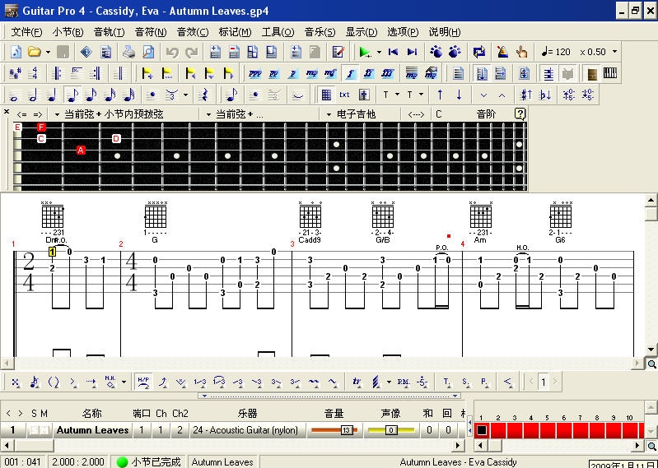This screenshot has width=658, height=468.
Task: Print the score with printer icon
Action: click(128, 52)
